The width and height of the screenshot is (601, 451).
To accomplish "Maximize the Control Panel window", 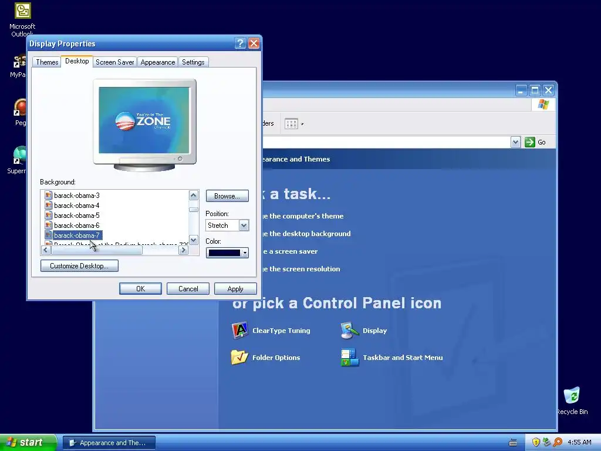I will tap(535, 90).
